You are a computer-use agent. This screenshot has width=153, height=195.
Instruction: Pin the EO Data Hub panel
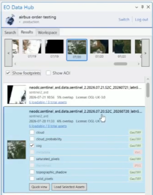143,7
